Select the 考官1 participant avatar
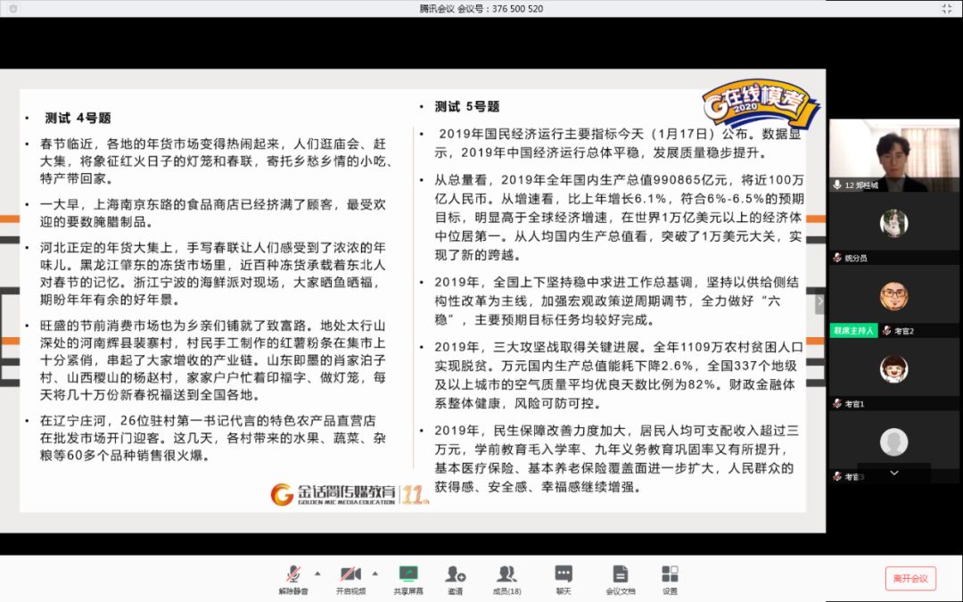The image size is (963, 602). 893,369
